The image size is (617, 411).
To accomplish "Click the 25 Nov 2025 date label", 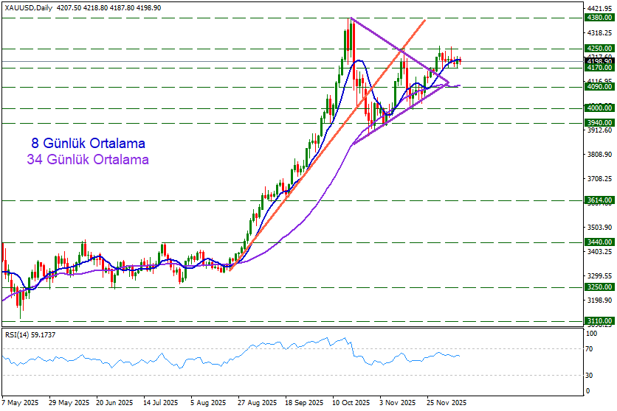I will click(447, 404).
